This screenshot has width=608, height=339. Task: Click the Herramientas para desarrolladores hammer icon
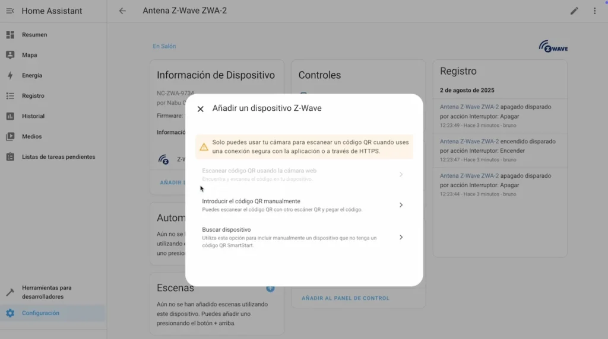point(10,292)
